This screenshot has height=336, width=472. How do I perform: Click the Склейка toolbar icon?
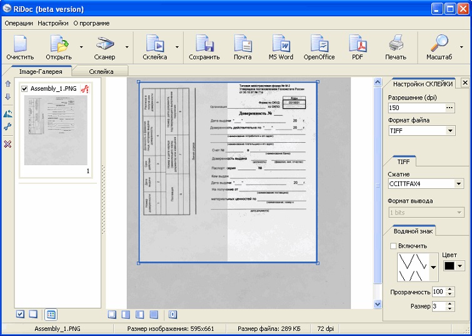(x=154, y=43)
